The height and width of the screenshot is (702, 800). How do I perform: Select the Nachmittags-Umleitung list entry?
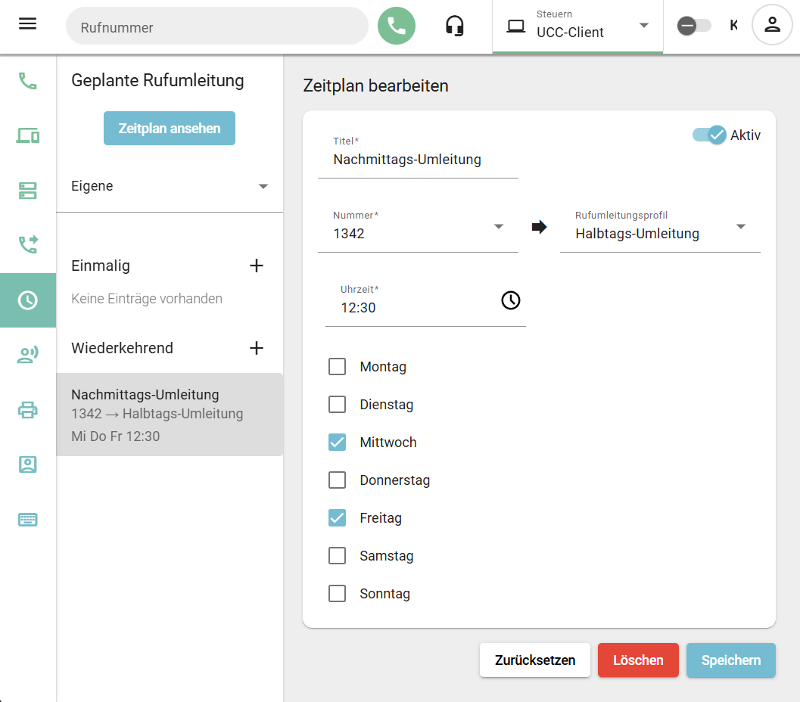[170, 415]
